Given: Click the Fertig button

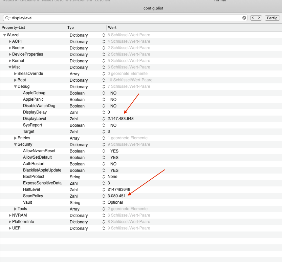Looking at the screenshot, I should pyautogui.click(x=272, y=18).
